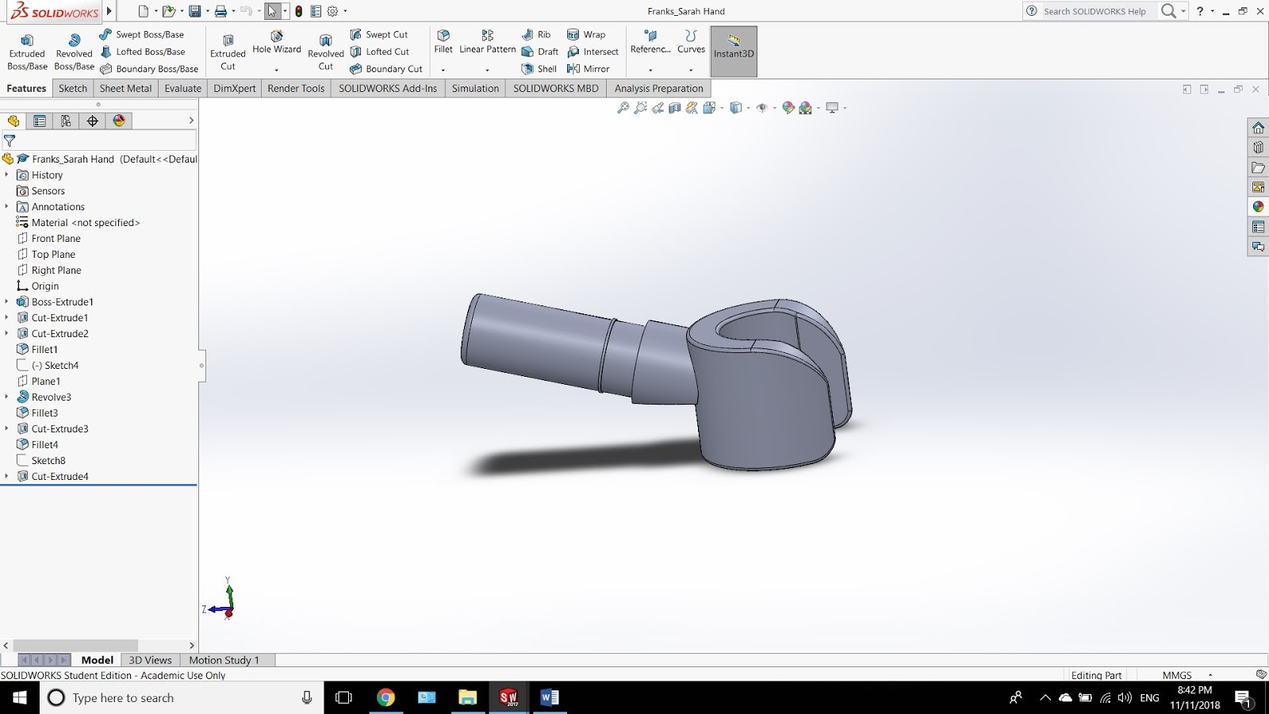Image resolution: width=1269 pixels, height=714 pixels.
Task: Choose the Extruded Cut feature
Action: 228,52
